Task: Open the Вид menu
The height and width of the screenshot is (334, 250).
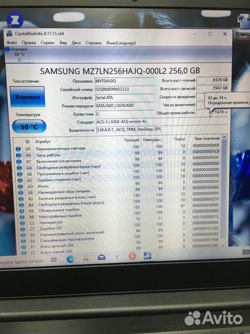Action: 63,43
